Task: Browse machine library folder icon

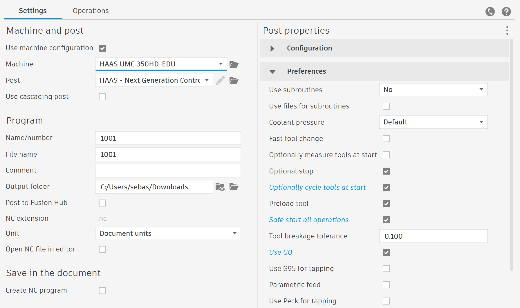Action: click(234, 64)
